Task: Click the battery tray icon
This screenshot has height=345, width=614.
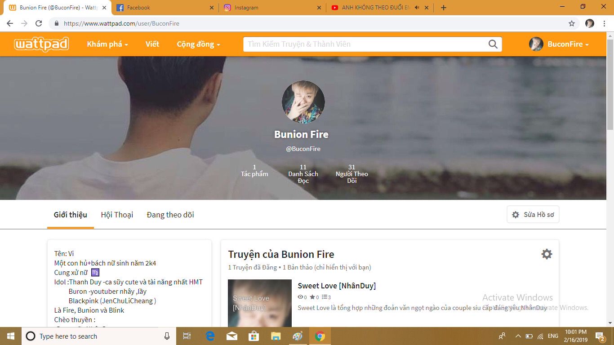Action: (529, 336)
